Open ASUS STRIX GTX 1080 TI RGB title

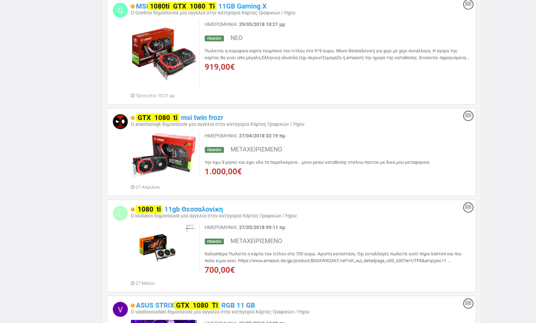196,305
